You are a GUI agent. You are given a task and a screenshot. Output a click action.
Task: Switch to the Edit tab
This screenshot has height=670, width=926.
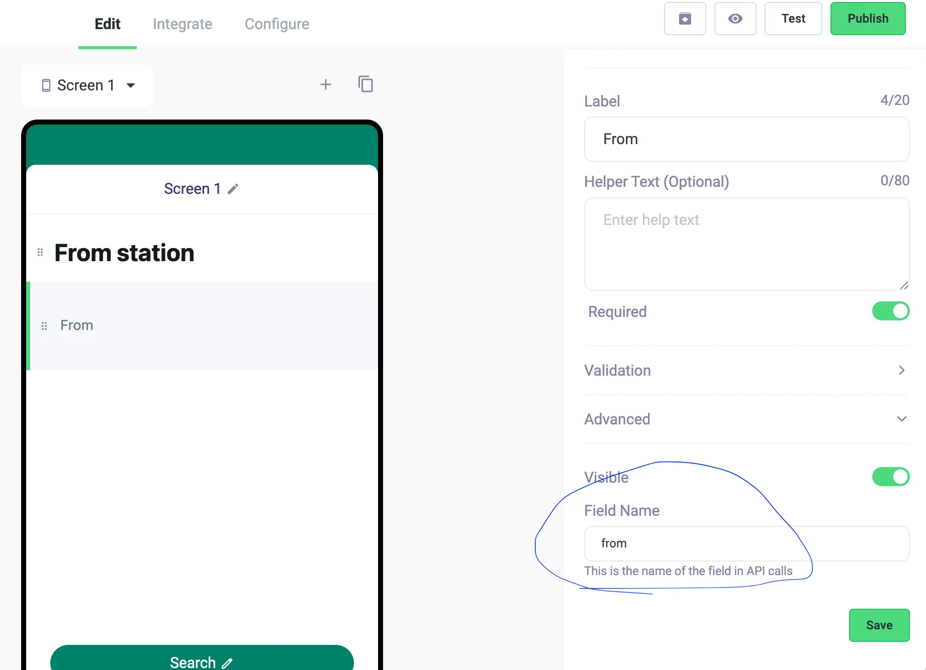tap(108, 24)
